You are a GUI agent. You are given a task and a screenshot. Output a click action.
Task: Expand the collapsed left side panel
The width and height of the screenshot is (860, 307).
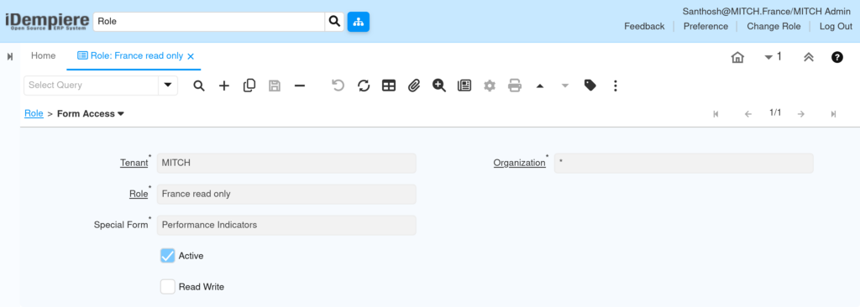point(10,56)
